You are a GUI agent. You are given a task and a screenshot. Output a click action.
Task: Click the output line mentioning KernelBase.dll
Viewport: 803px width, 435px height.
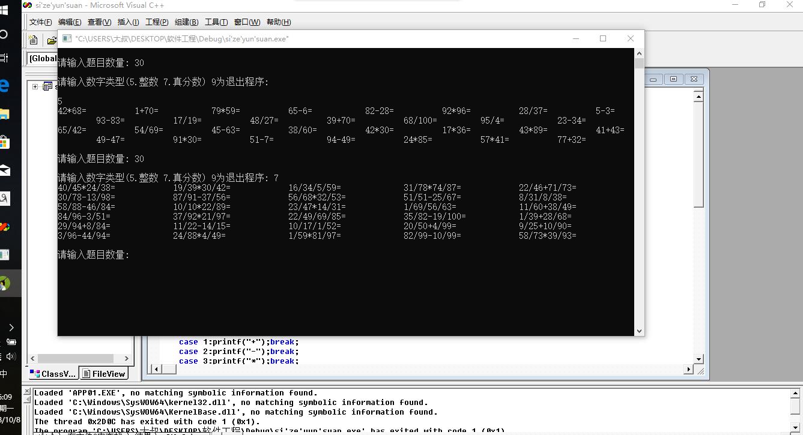point(236,412)
